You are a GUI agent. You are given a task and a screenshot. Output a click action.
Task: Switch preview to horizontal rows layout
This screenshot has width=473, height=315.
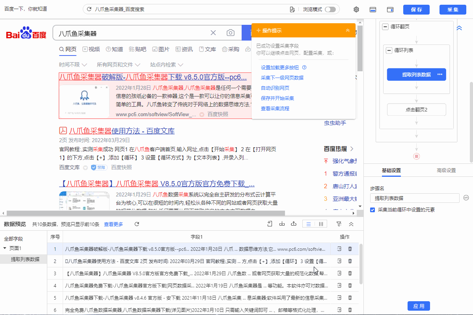coord(309,224)
